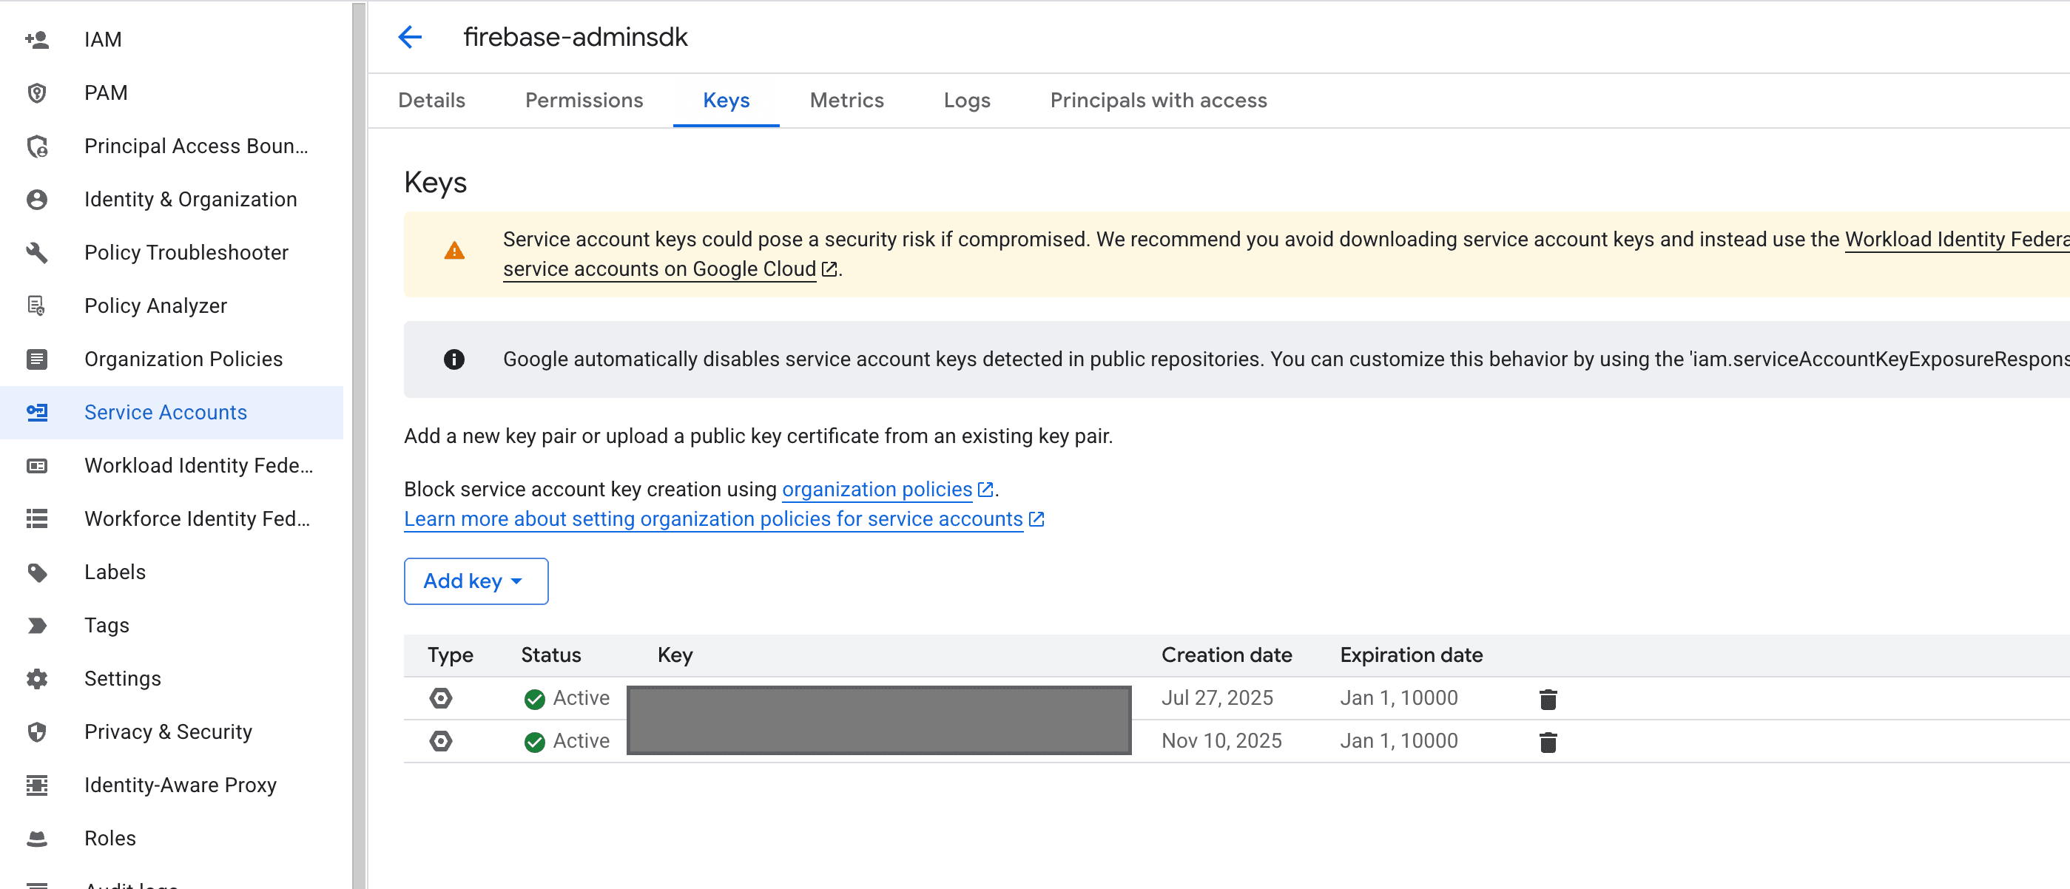Open the Metrics tab
The image size is (2070, 889).
pyautogui.click(x=846, y=101)
